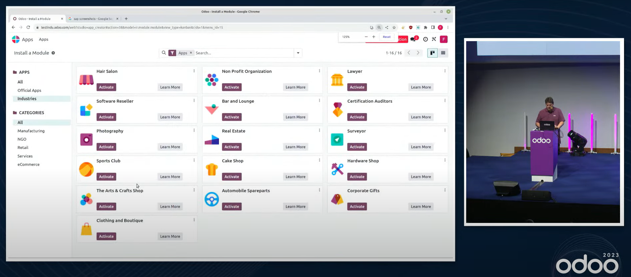Open the Chrome extensions puzzle icon
The height and width of the screenshot is (277, 631).
coord(425,28)
